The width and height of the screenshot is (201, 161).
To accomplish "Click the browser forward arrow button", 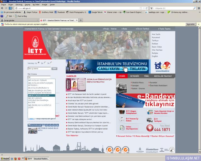I will 6,8.
